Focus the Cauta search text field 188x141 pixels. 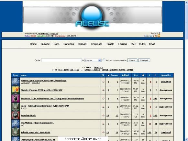[x=61, y=60]
